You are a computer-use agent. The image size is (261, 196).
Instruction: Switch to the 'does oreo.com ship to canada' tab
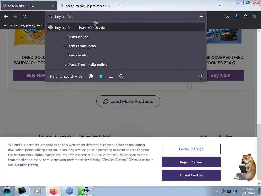tap(86, 6)
